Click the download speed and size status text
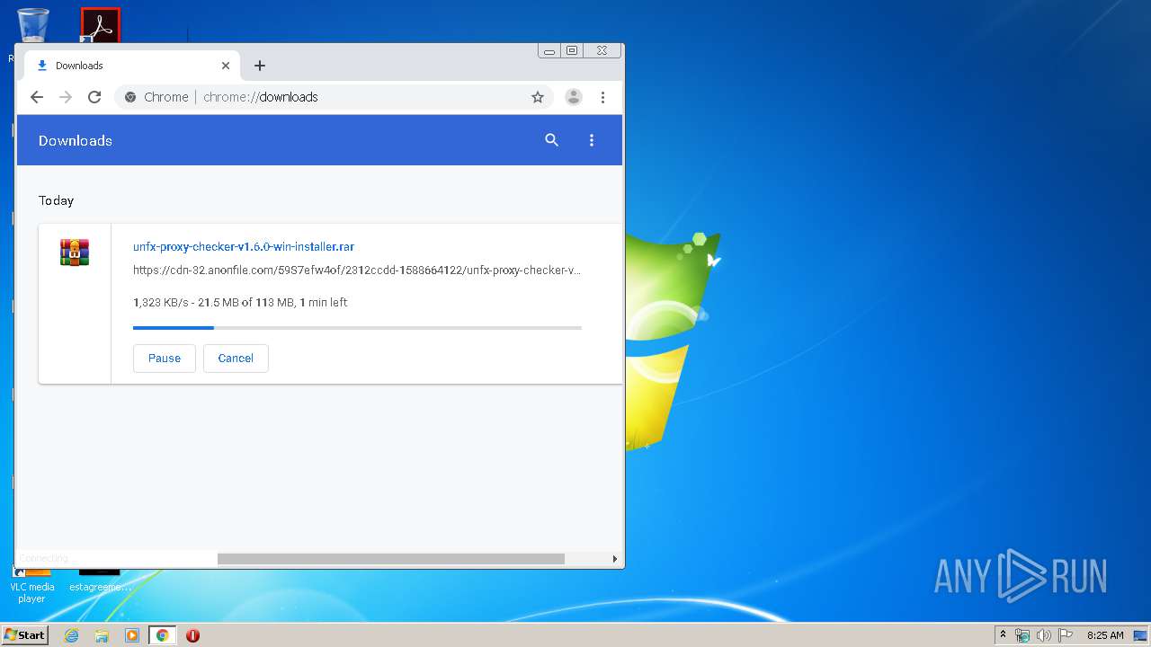The height and width of the screenshot is (647, 1151). (240, 302)
